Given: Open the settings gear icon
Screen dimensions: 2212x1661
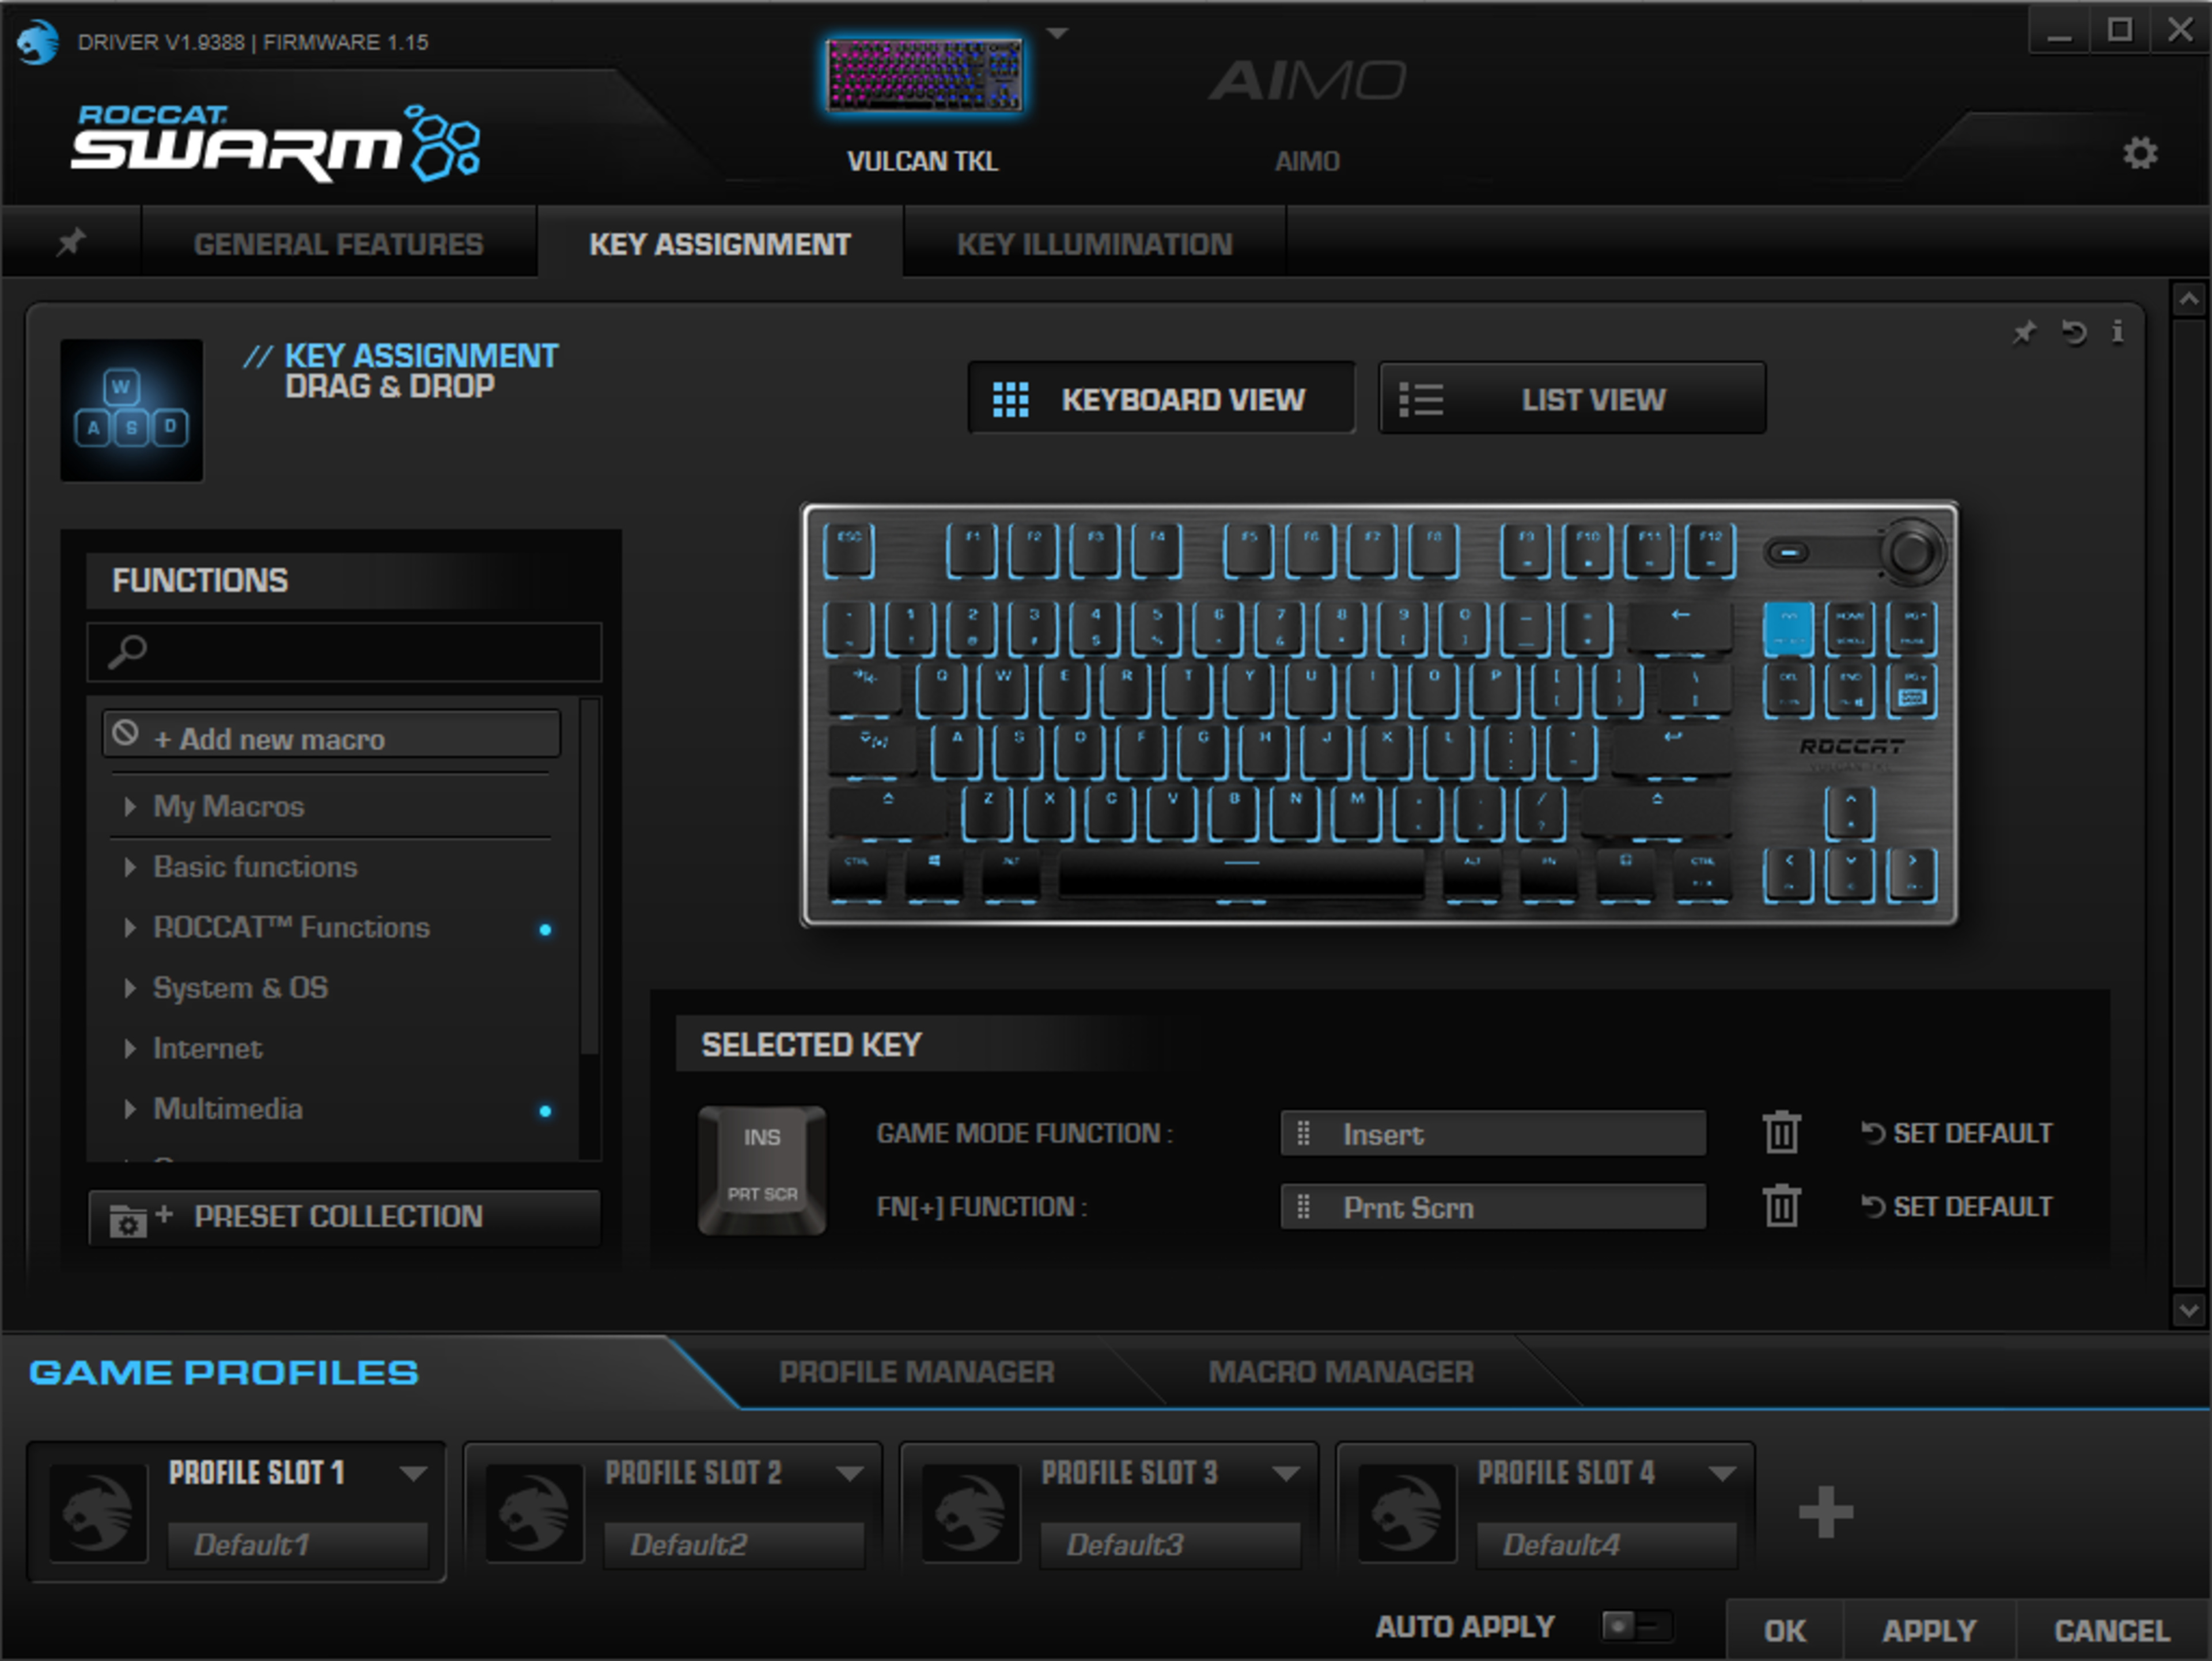Looking at the screenshot, I should [2140, 153].
